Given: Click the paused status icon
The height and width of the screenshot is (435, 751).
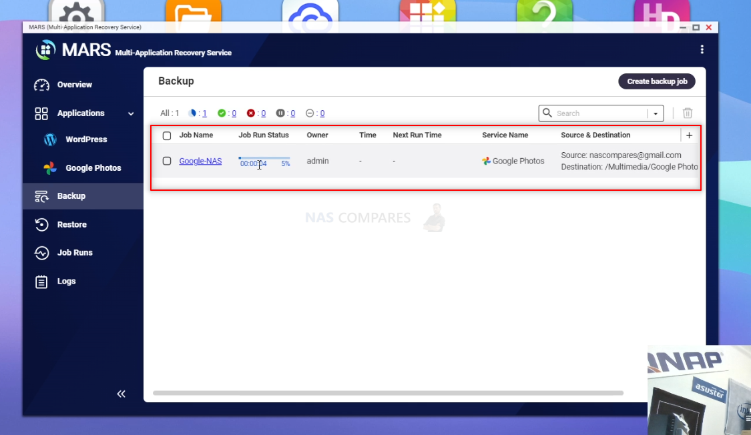Looking at the screenshot, I should 280,113.
